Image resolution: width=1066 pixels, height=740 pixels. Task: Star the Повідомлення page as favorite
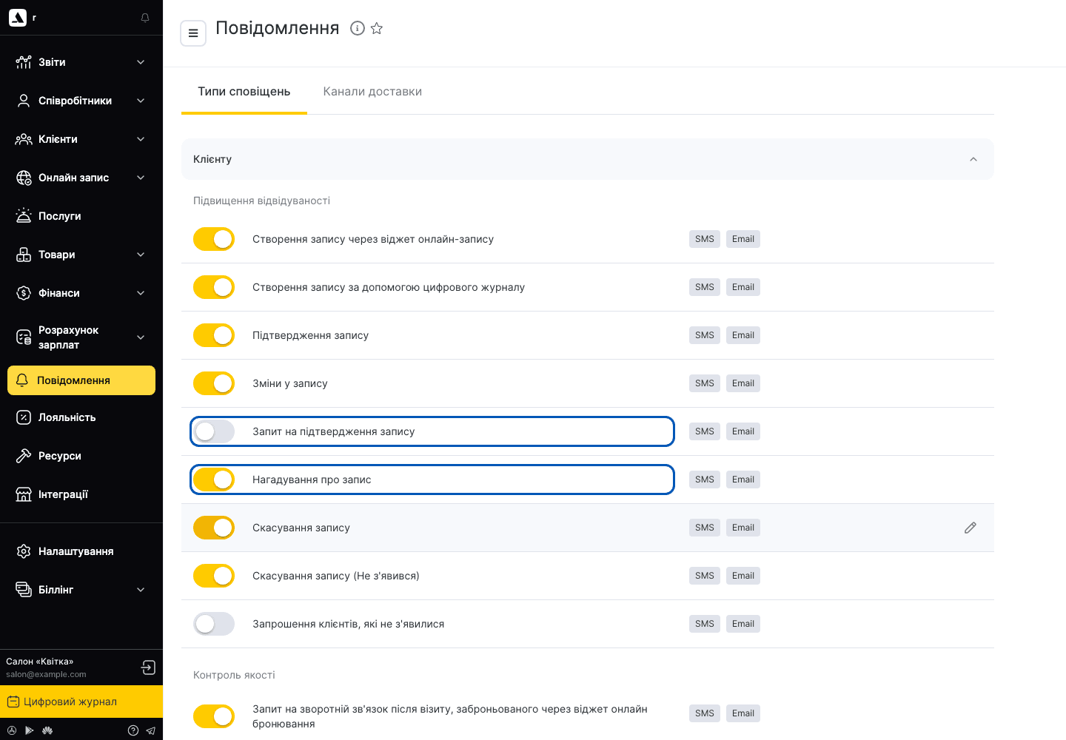pos(377,28)
